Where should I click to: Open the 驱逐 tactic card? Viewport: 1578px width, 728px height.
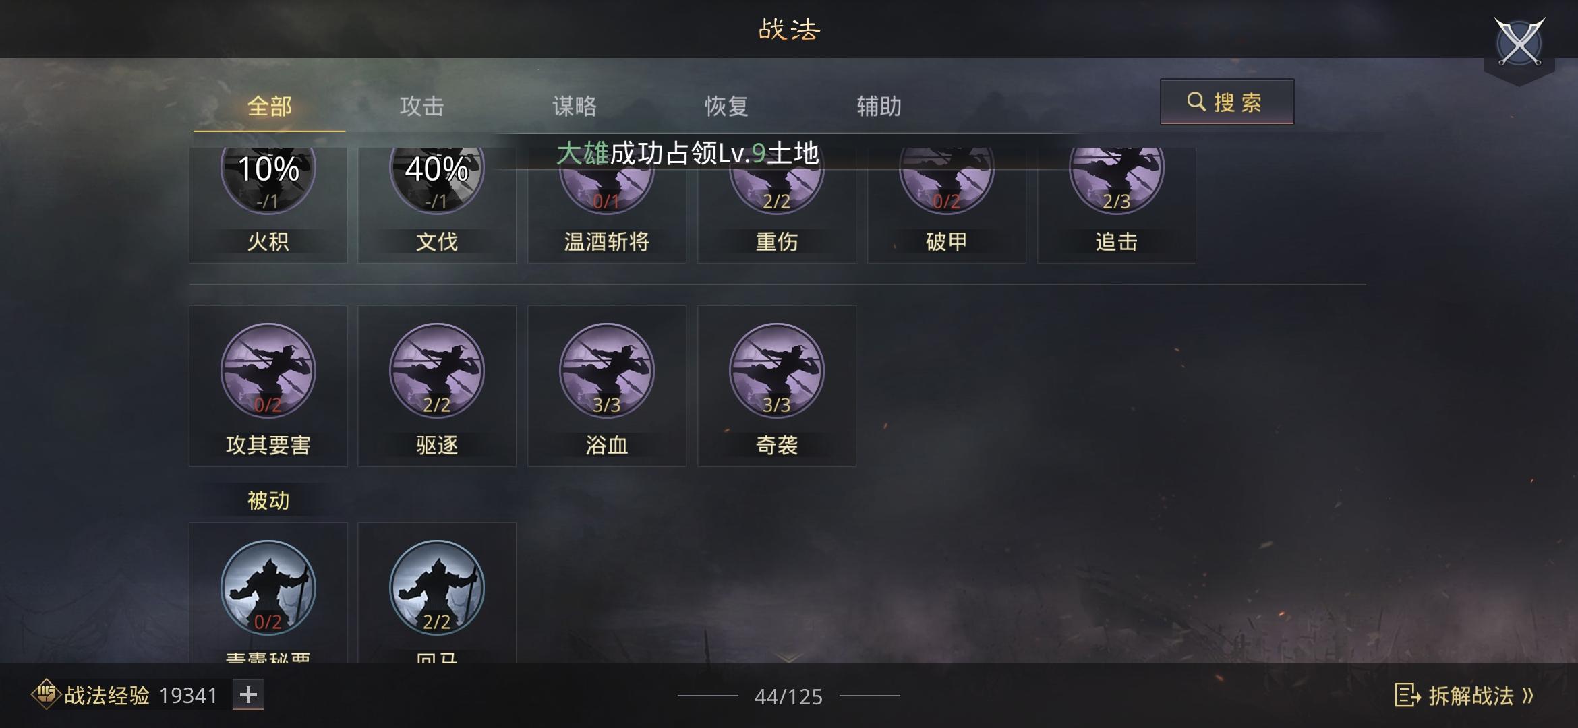click(437, 386)
